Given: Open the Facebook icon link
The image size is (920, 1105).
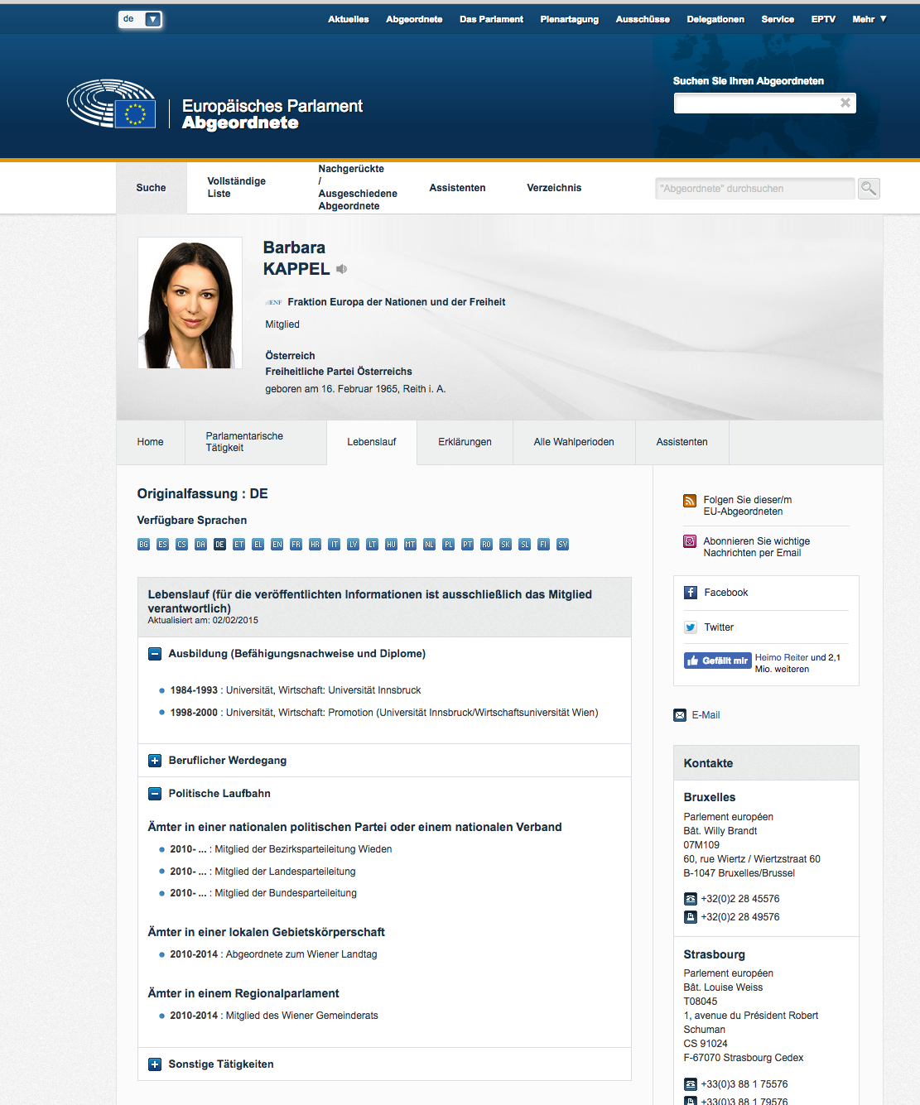Looking at the screenshot, I should click(691, 593).
